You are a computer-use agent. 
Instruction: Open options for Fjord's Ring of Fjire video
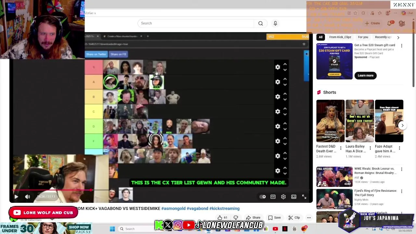point(401,191)
